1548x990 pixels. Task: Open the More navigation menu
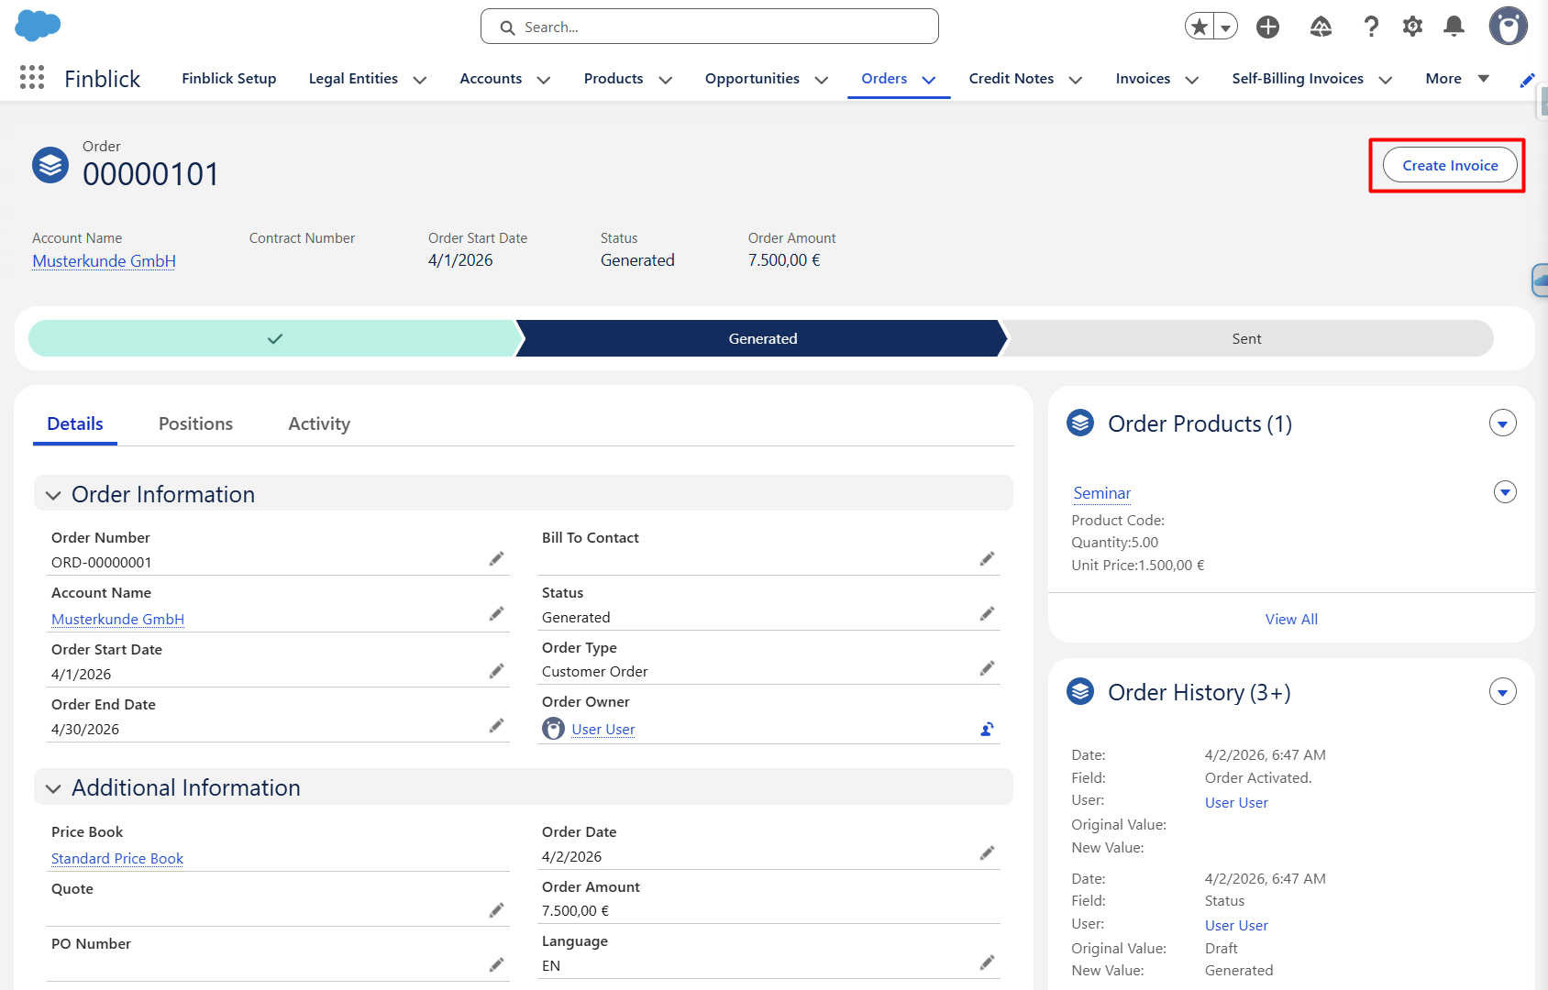click(x=1457, y=79)
